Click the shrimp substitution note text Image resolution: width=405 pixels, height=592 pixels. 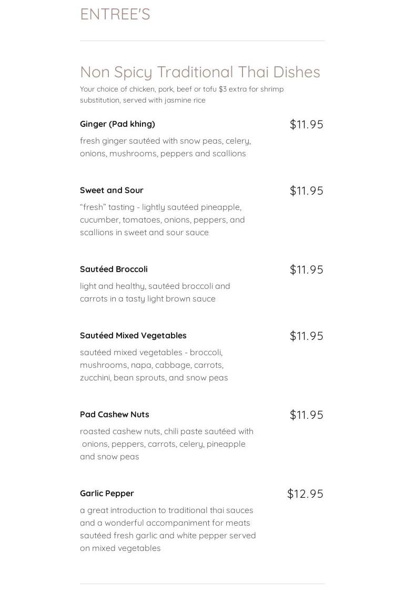182,95
